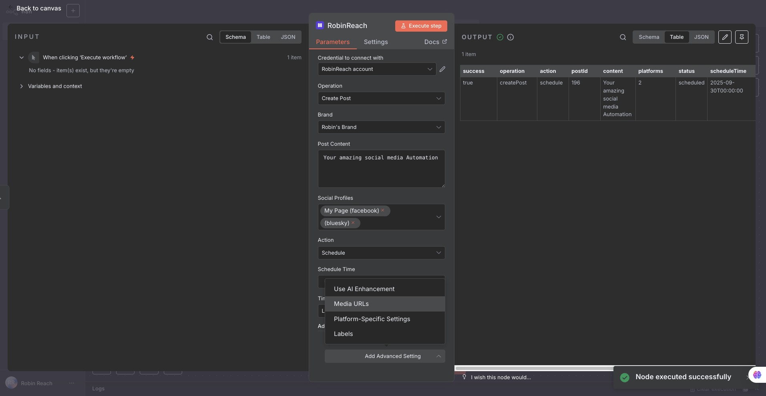Click the Execute step button
Image resolution: width=766 pixels, height=396 pixels.
pos(421,26)
